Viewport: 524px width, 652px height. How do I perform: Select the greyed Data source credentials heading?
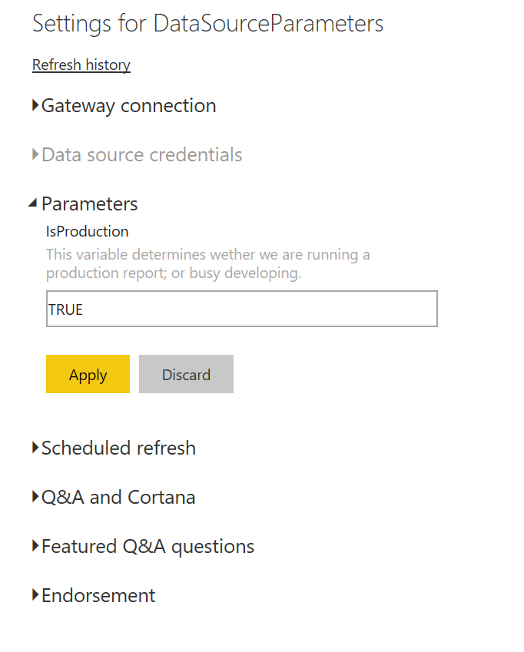(x=142, y=154)
